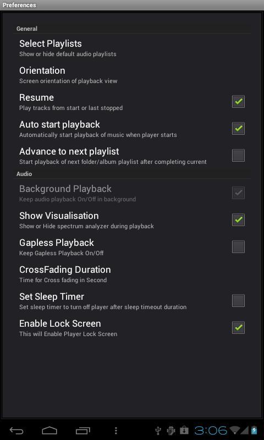Viewport: 264px width, 440px height.
Task: Uncheck Enable Lock Screen
Action: 238,327
